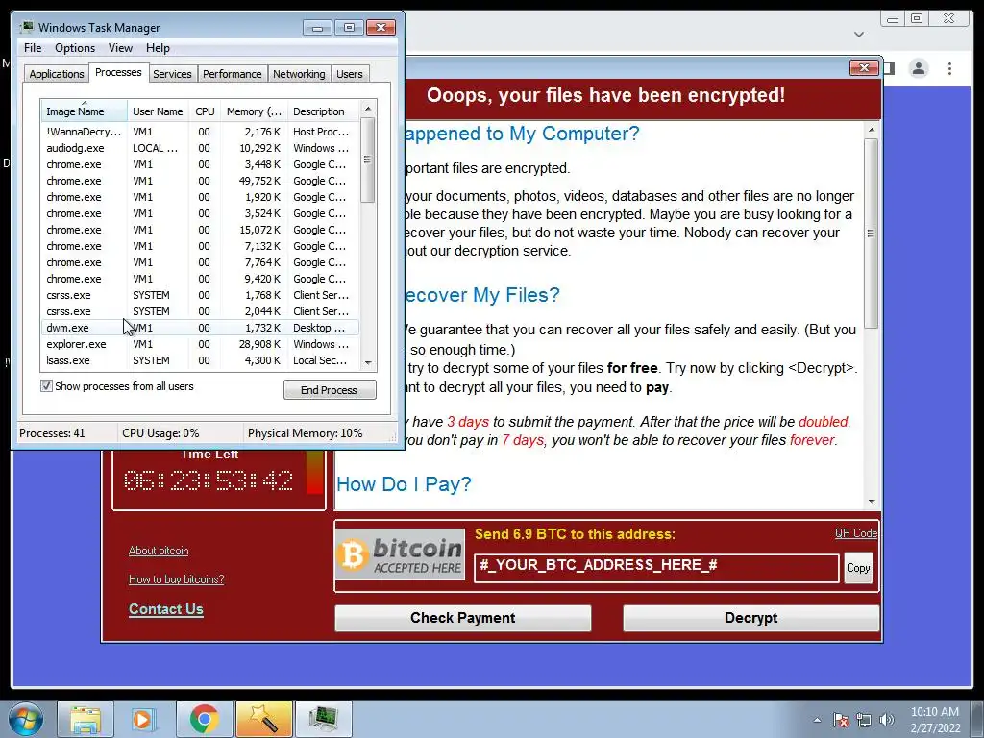Image resolution: width=984 pixels, height=738 pixels.
Task: Sort processes by Description column
Action: pyautogui.click(x=323, y=111)
